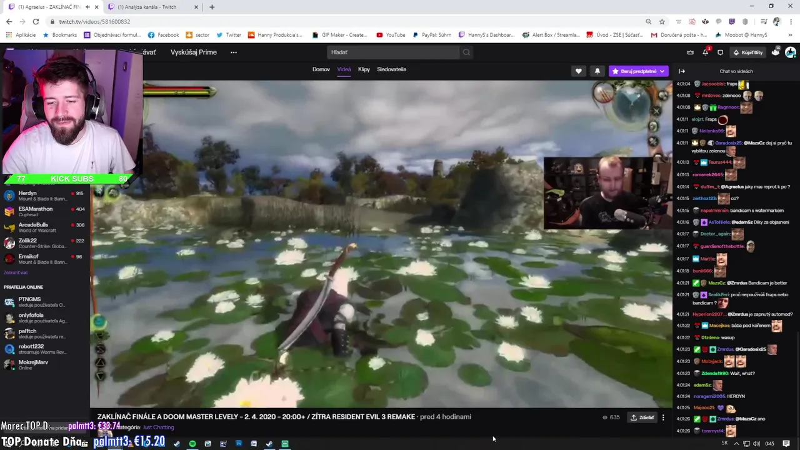The height and width of the screenshot is (450, 800).
Task: Reload the current page
Action: [x=36, y=21]
